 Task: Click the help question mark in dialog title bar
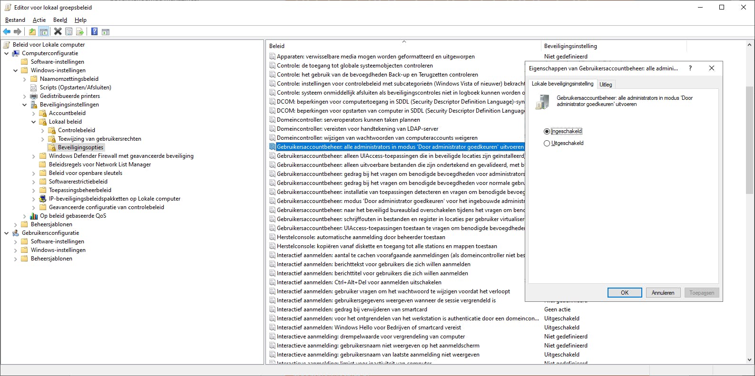pos(690,68)
